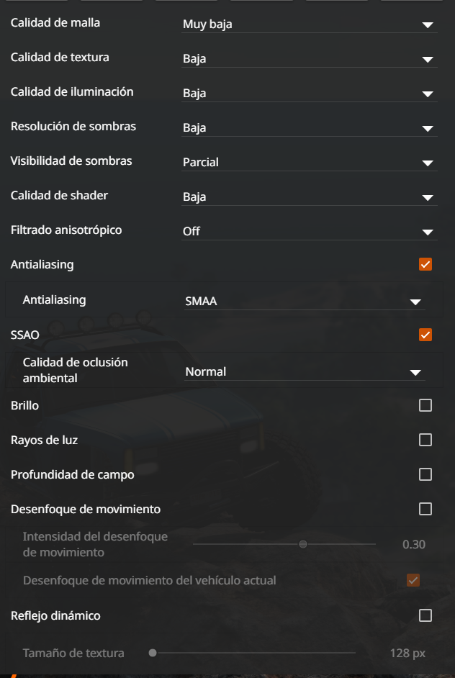Open Calidad de oclusión ambiental dropdown

pos(305,372)
